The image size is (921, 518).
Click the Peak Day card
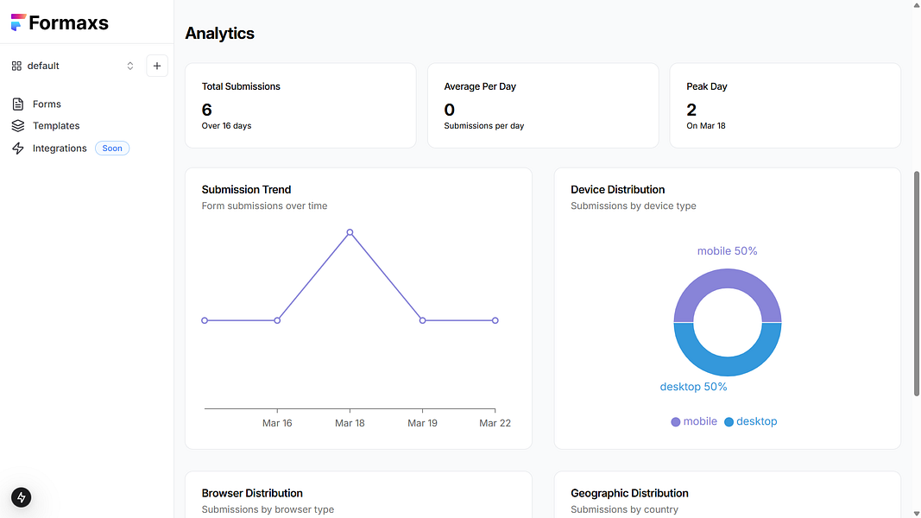(x=785, y=105)
